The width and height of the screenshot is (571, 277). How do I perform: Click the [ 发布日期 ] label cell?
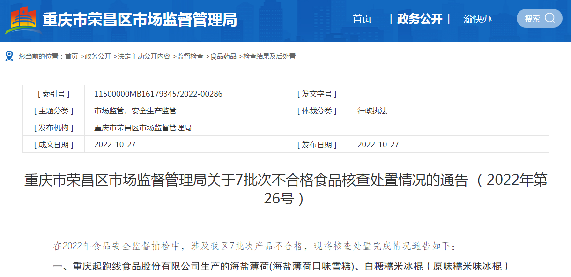[317, 144]
